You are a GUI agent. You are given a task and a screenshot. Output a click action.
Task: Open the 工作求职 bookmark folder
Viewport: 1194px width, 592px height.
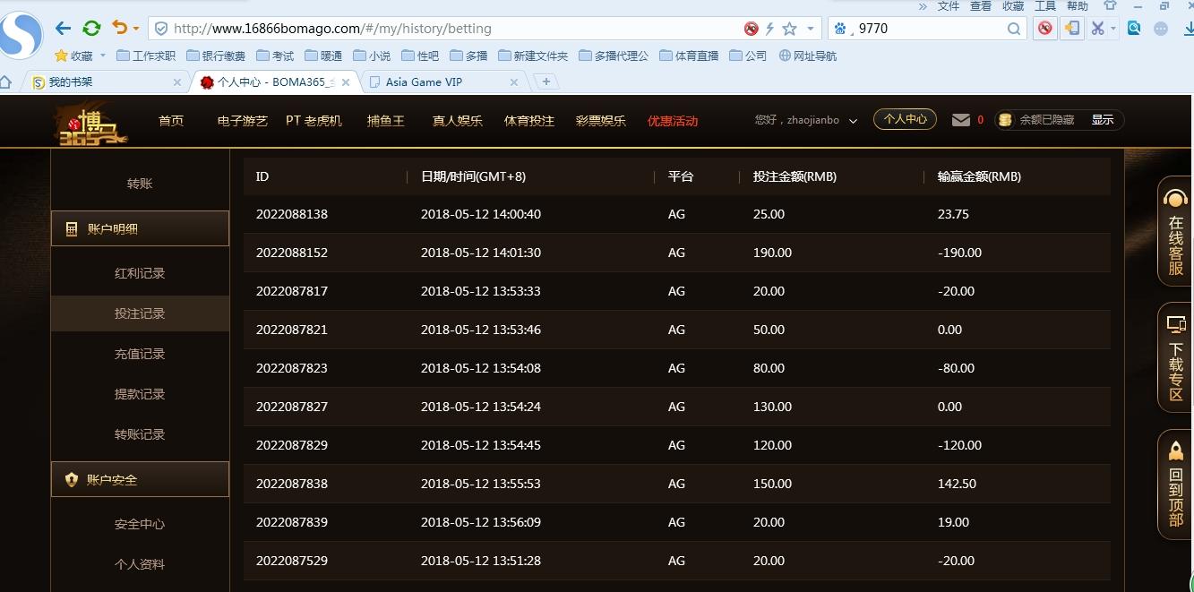pyautogui.click(x=146, y=56)
